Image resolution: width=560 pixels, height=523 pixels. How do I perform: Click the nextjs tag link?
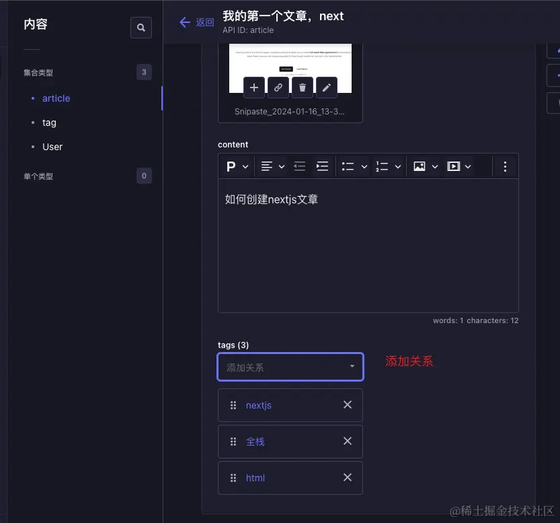259,405
